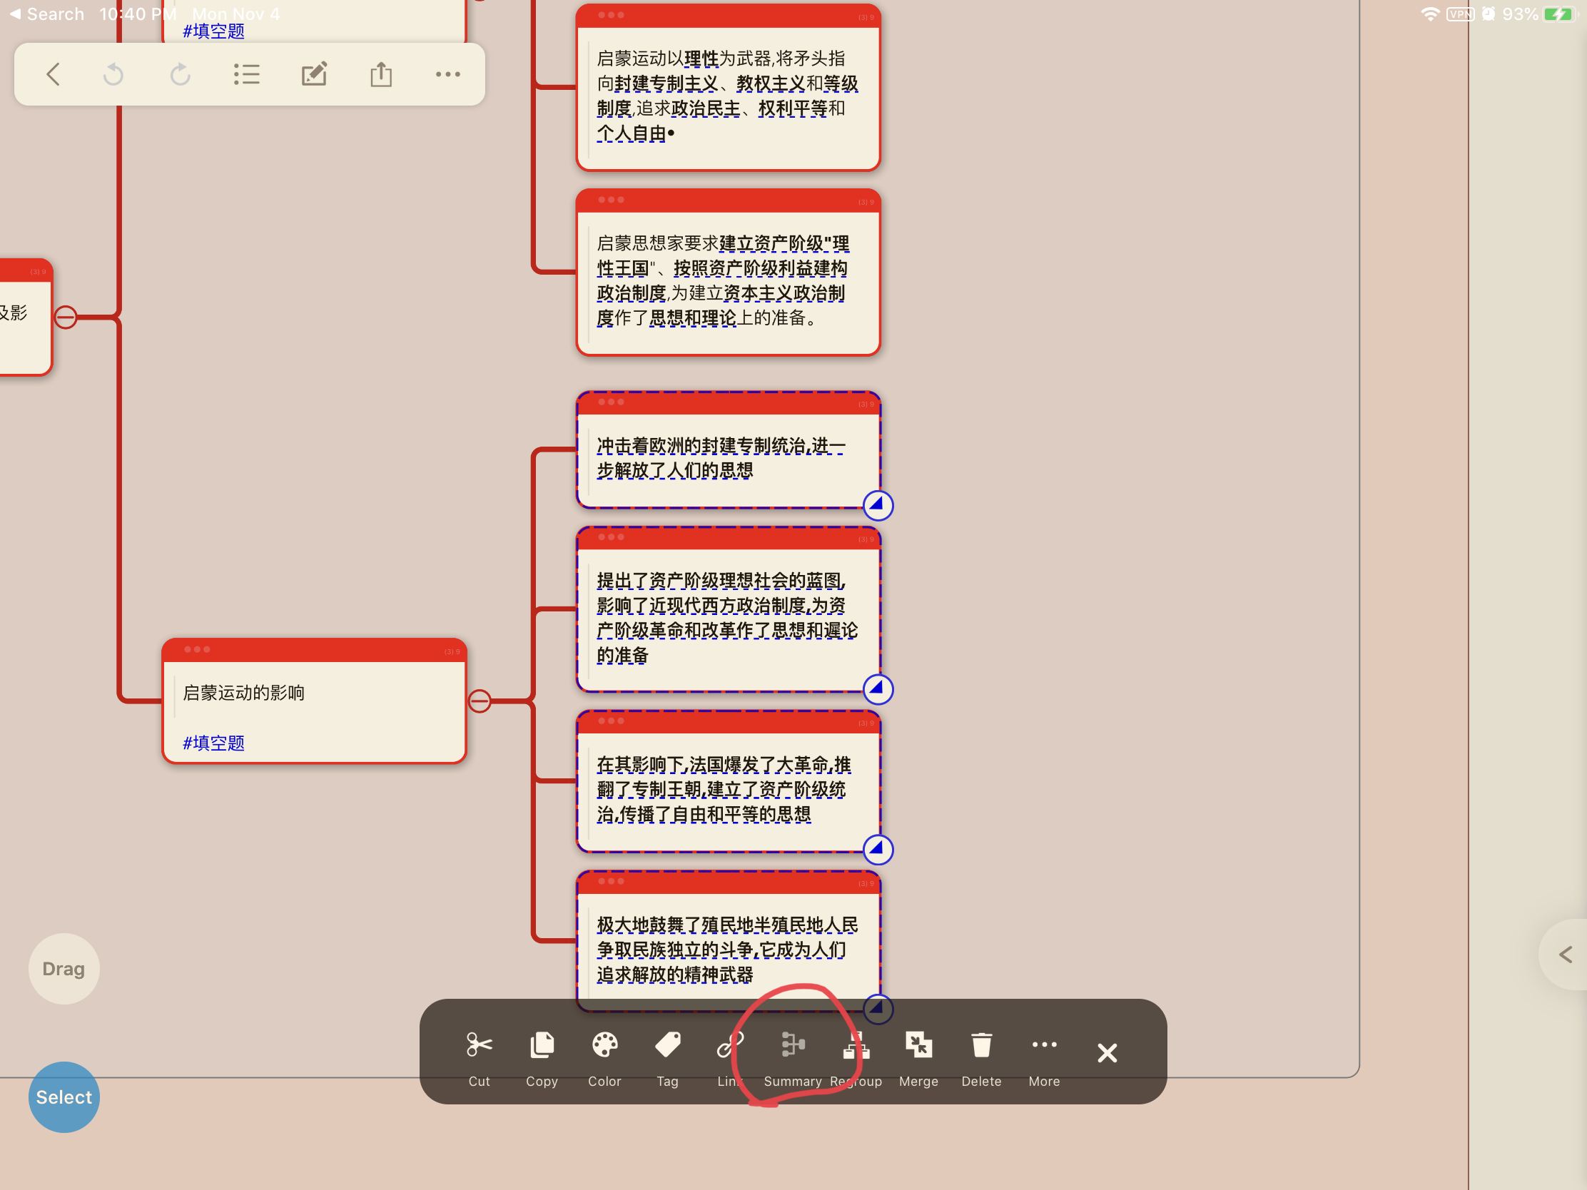Toggle Select mode
This screenshot has height=1190, width=1587.
click(x=64, y=1097)
